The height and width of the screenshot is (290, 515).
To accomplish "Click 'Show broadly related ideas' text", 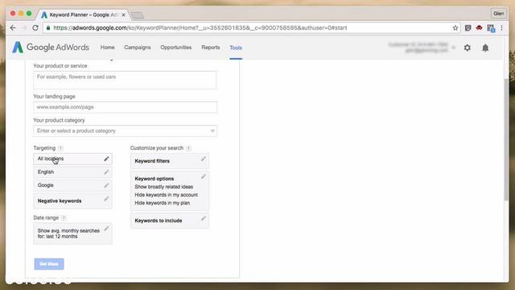I will 164,187.
